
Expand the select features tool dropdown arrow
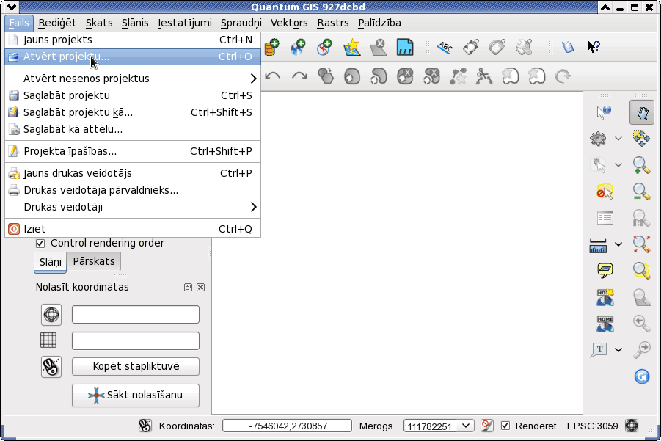[618, 165]
